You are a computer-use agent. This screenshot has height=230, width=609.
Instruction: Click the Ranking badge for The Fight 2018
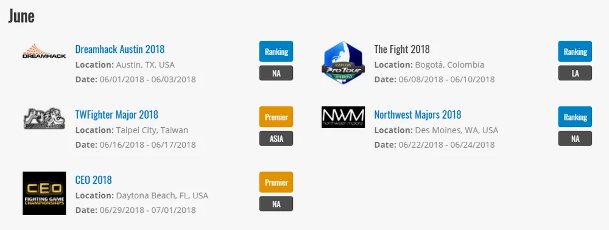[575, 52]
